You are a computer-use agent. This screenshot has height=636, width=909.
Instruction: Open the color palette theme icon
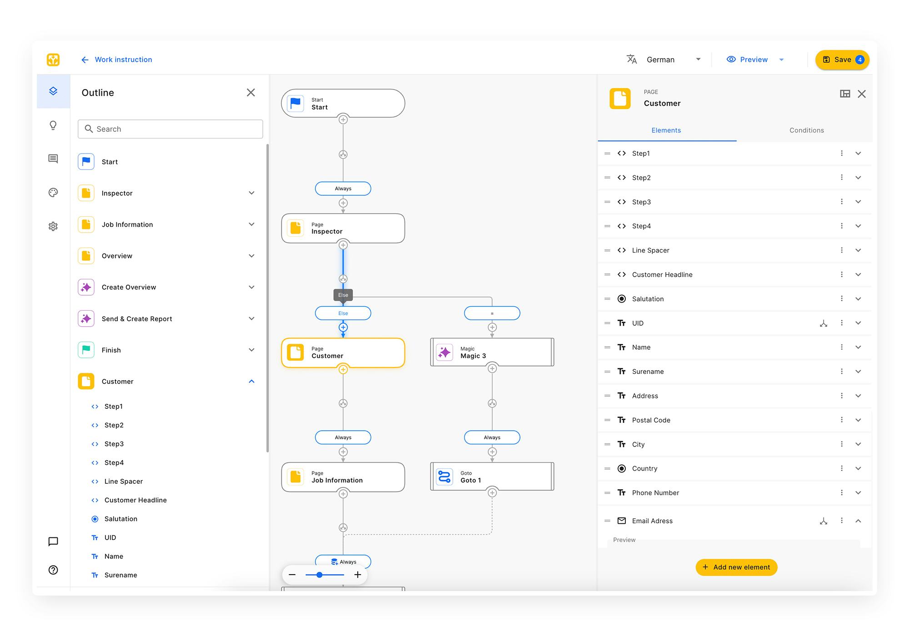53,193
